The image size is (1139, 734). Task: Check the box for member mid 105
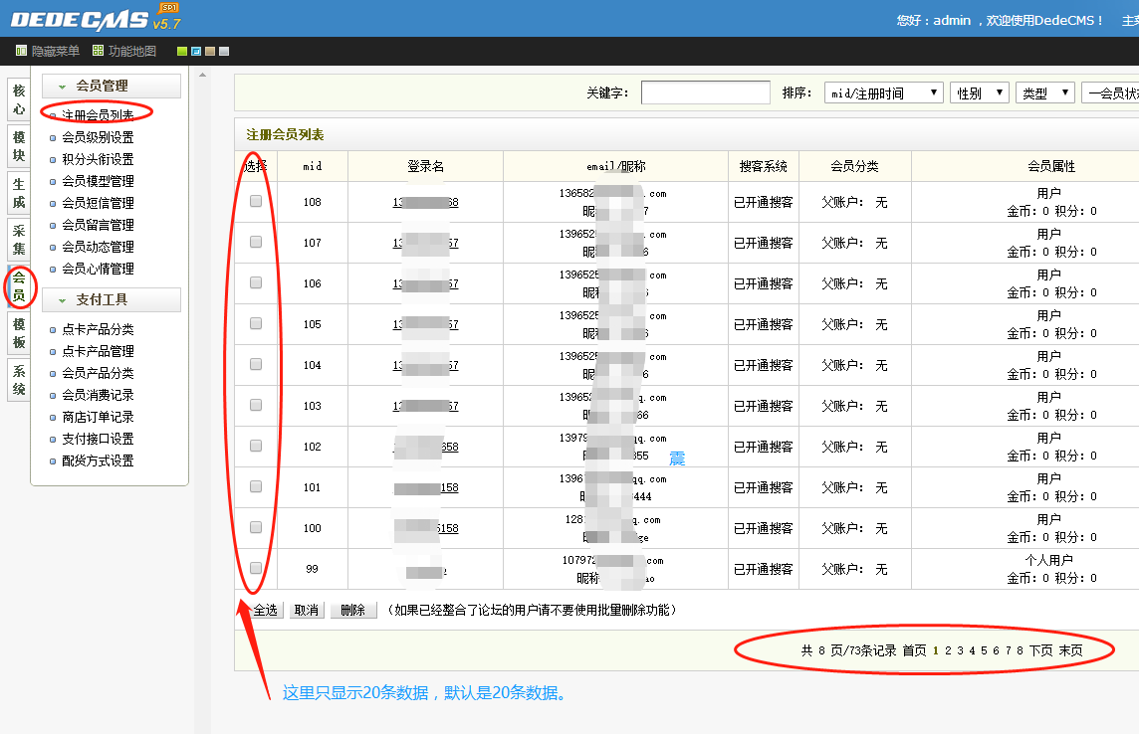pyautogui.click(x=256, y=323)
